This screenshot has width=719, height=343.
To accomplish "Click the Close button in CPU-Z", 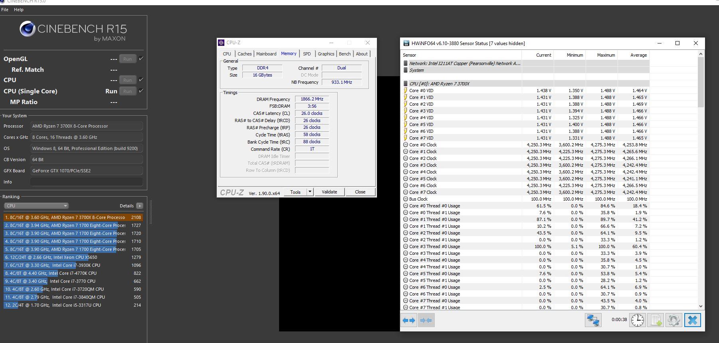I will [360, 192].
